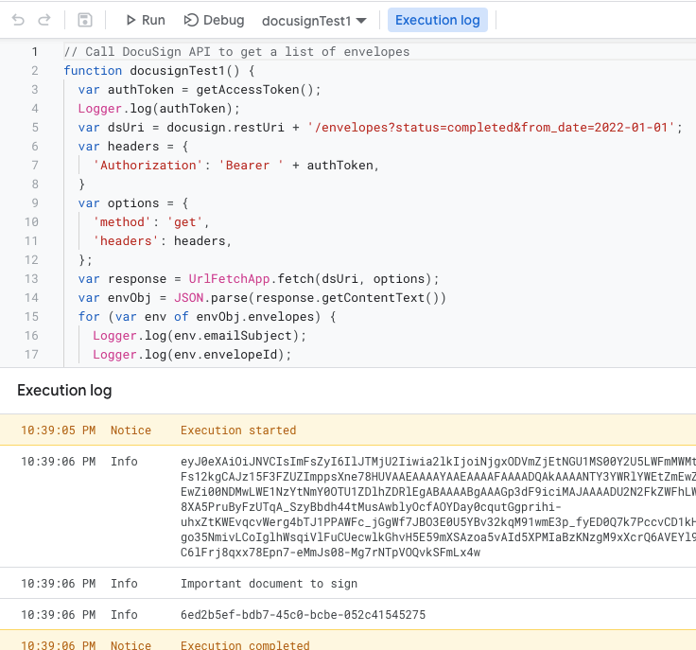This screenshot has height=650, width=696.
Task: Click the 'Authorization' string on line 7
Action: 148,166
